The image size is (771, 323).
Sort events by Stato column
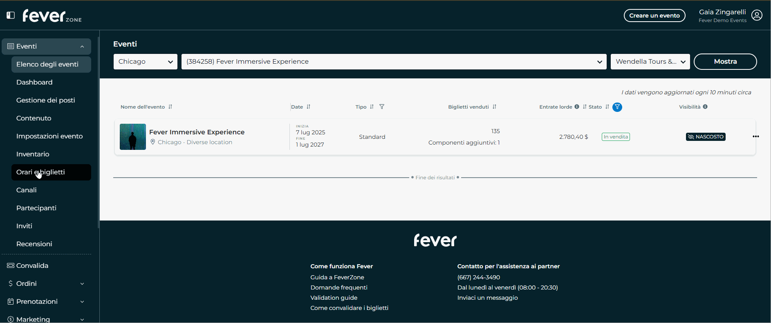click(x=607, y=107)
